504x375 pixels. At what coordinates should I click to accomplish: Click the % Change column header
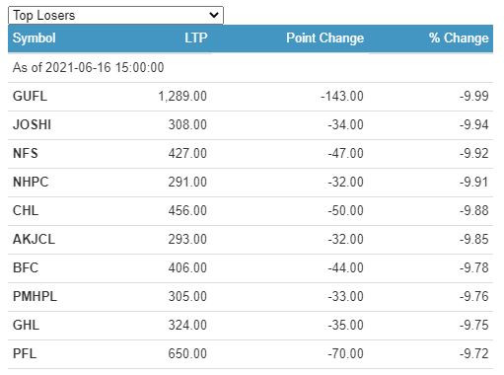(459, 38)
